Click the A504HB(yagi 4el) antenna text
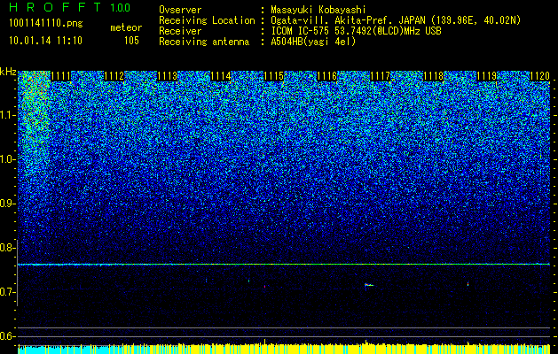 [313, 42]
